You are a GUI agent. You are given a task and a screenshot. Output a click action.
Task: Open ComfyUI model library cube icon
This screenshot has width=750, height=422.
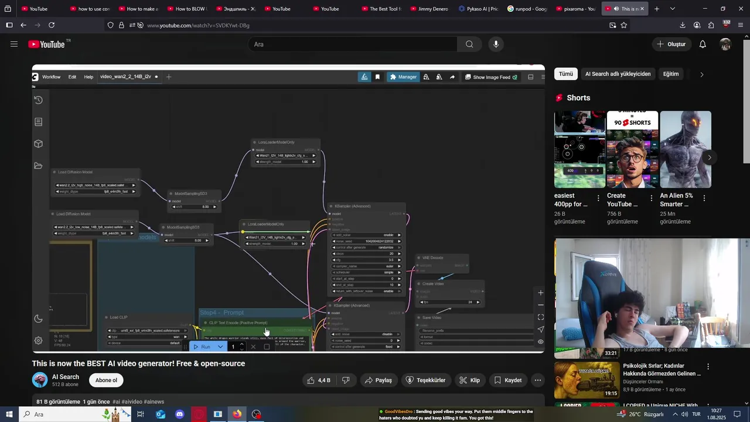click(38, 144)
